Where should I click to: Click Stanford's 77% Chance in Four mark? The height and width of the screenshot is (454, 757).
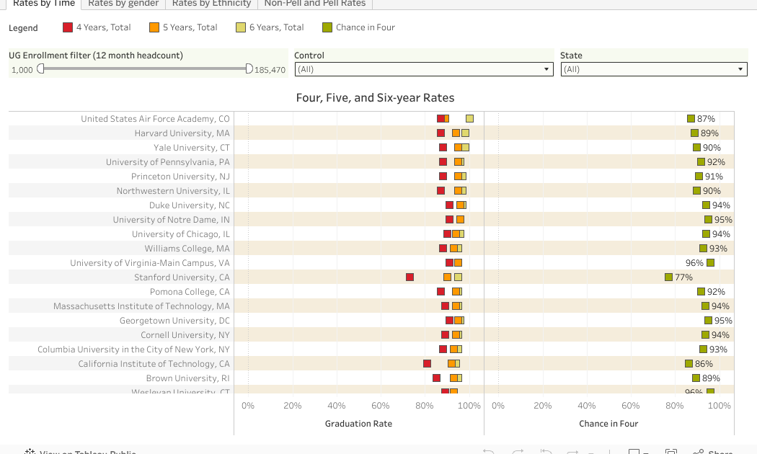pyautogui.click(x=668, y=277)
